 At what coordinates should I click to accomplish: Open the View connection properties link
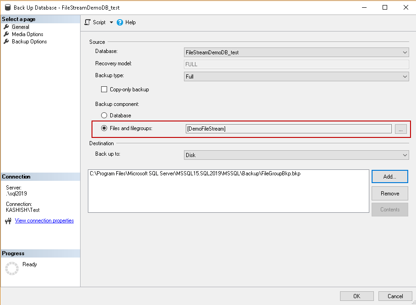(x=44, y=221)
